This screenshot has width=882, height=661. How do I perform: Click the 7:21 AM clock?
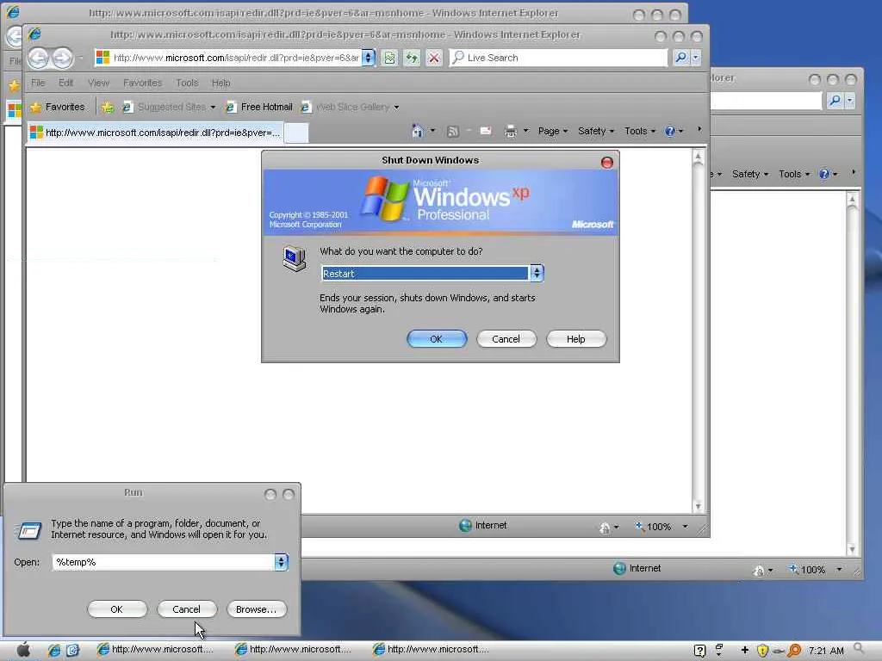coord(826,651)
